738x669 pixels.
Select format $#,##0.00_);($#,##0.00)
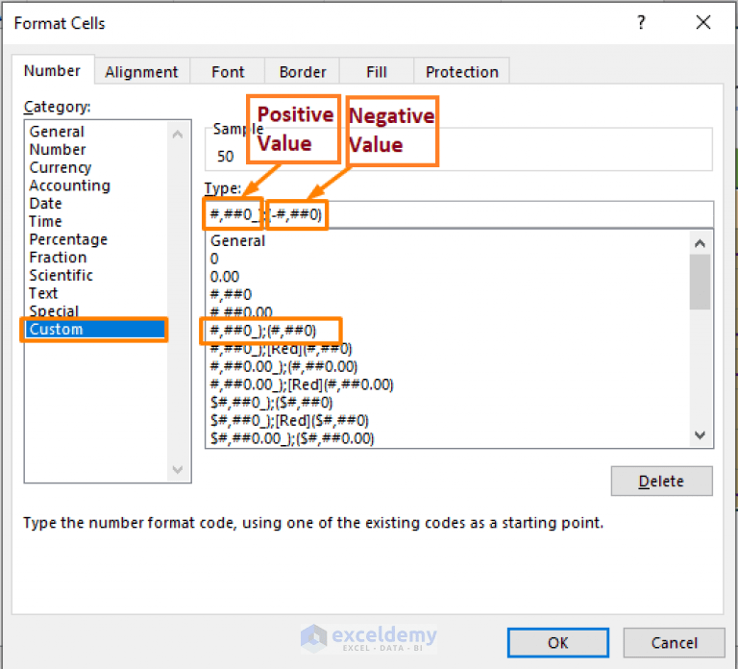click(292, 438)
